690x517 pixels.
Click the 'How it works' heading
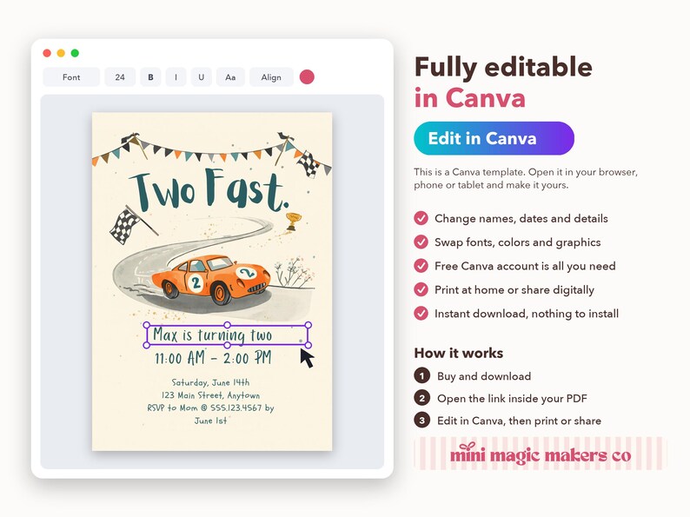point(459,353)
